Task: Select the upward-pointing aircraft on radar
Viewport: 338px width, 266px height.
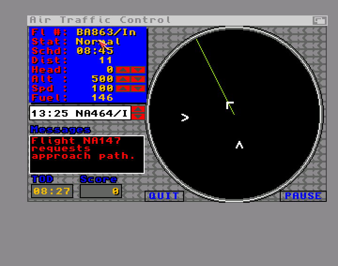Action: [239, 145]
